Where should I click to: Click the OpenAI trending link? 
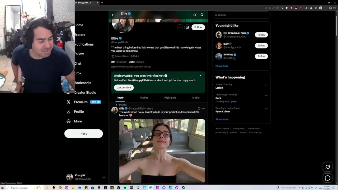pyautogui.click(x=233, y=102)
